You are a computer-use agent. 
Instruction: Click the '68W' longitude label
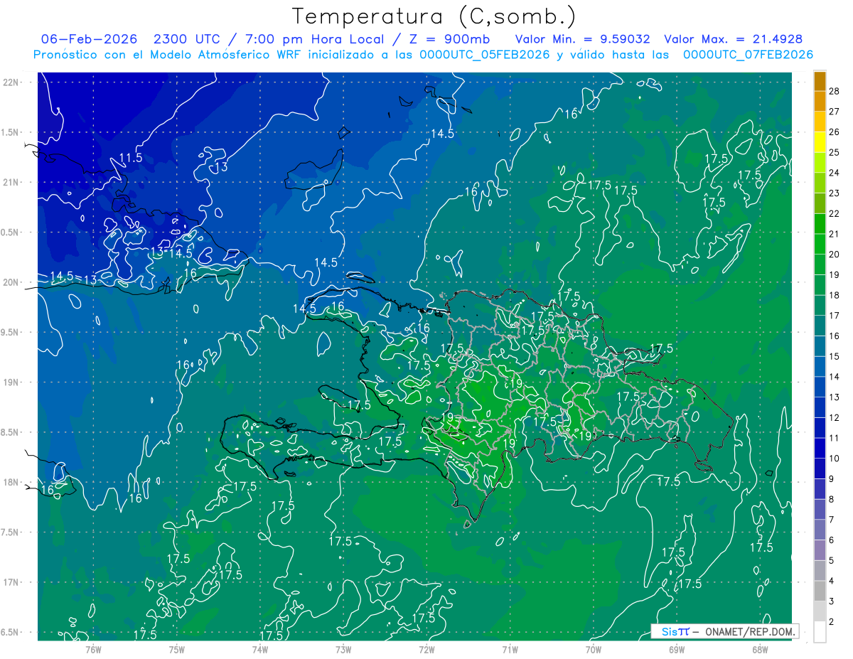(x=760, y=649)
